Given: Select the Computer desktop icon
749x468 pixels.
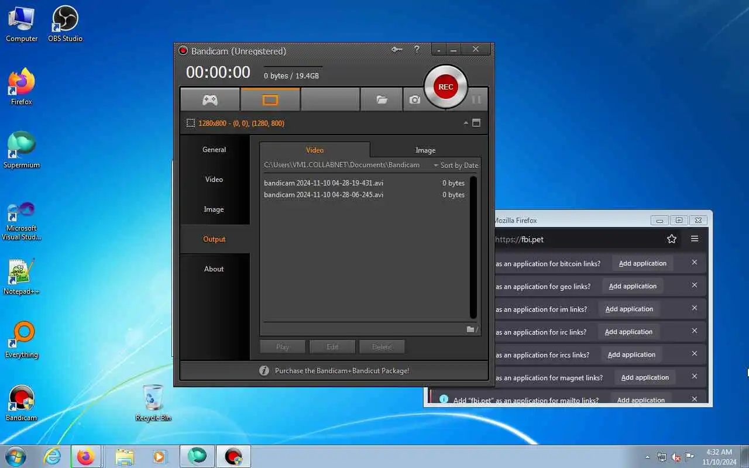Looking at the screenshot, I should (x=22, y=24).
